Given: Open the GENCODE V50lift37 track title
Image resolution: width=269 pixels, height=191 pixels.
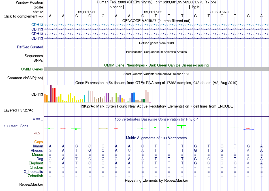Looking at the screenshot, I should 156,21.
